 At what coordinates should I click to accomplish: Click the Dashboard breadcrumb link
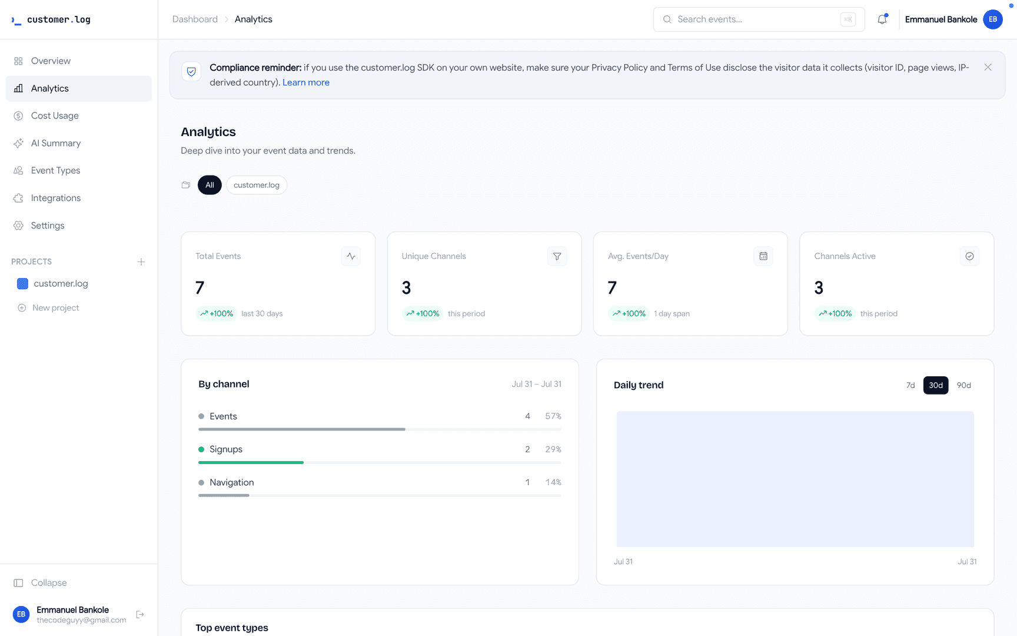[195, 19]
